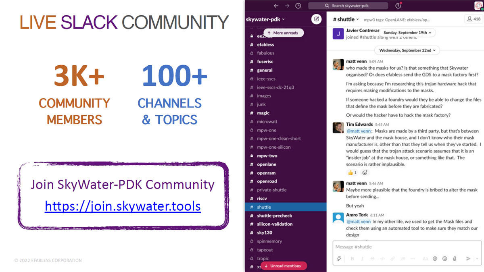Open the mpw-one-silicon channel
484x272 pixels.
point(273,147)
